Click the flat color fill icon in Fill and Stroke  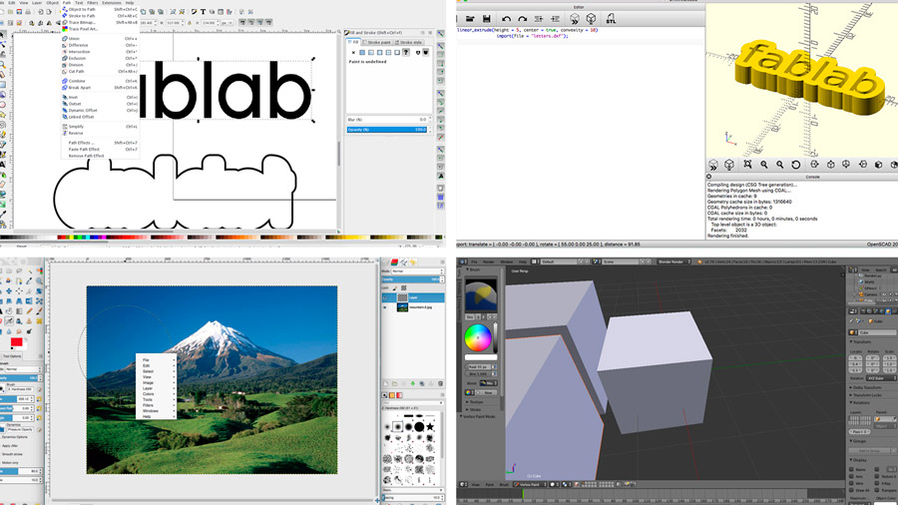click(362, 52)
